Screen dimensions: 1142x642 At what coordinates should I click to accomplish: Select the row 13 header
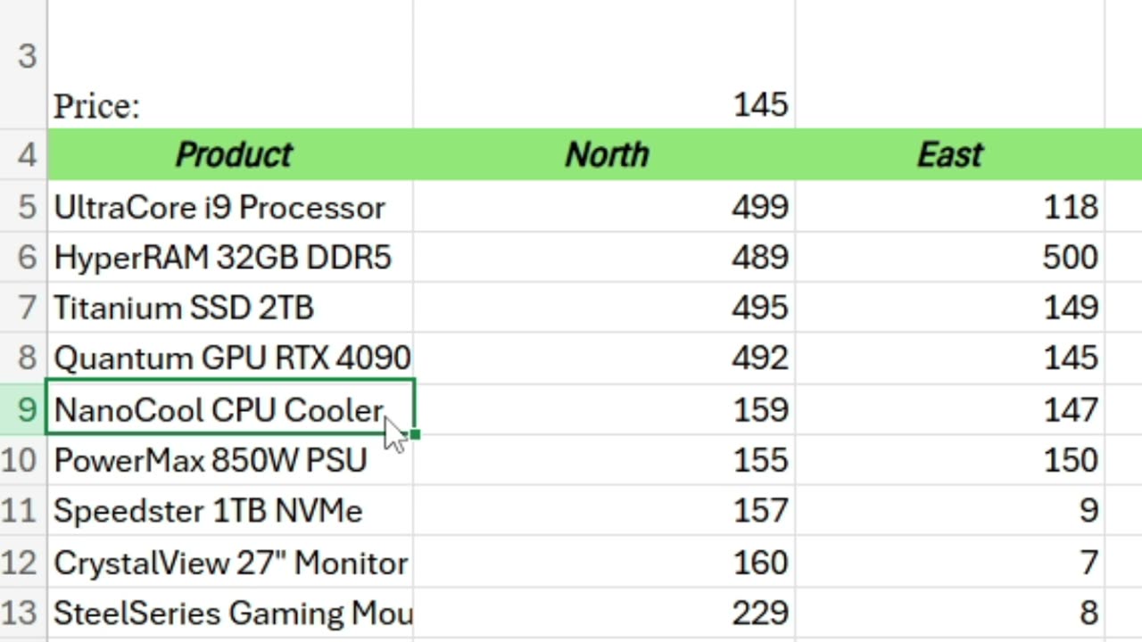24,613
